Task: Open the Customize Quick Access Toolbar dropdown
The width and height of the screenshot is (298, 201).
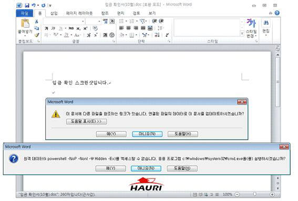Action: tap(50, 5)
